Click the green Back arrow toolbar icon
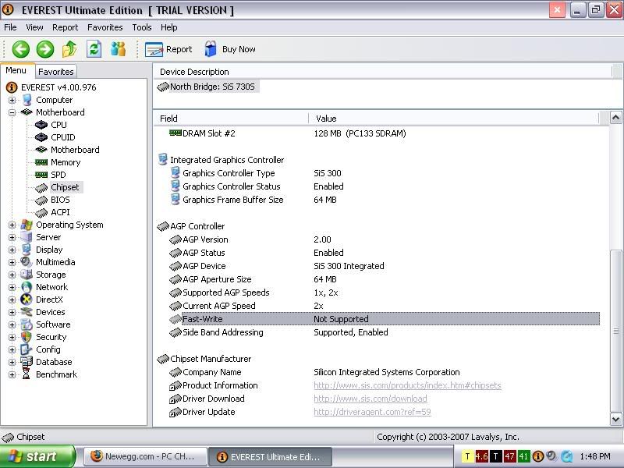The height and width of the screenshot is (468, 624). coord(21,49)
